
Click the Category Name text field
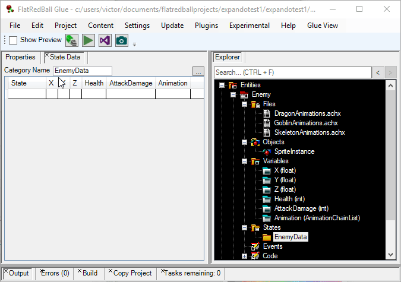coord(83,71)
